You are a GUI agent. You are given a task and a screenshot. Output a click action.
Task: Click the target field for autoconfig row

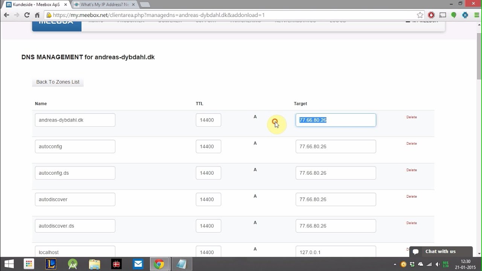coord(336,146)
